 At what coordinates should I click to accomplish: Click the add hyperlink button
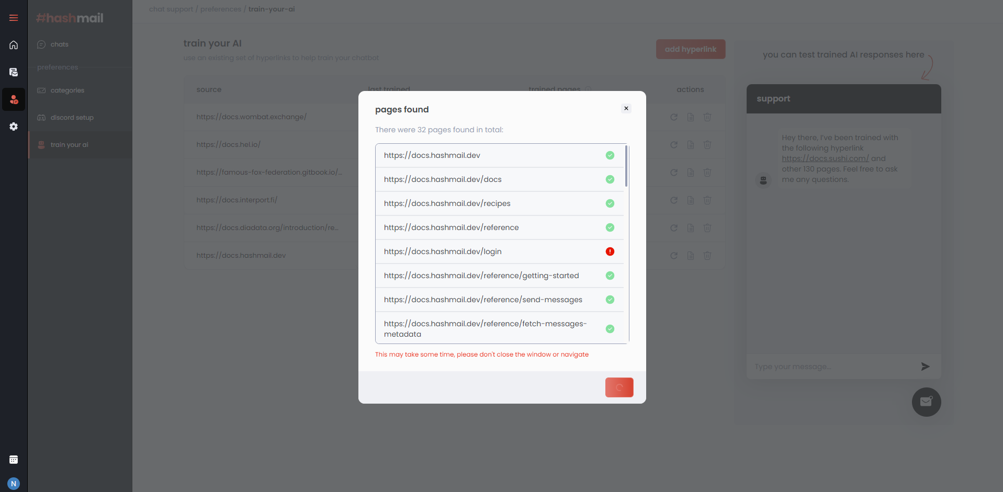tap(691, 49)
